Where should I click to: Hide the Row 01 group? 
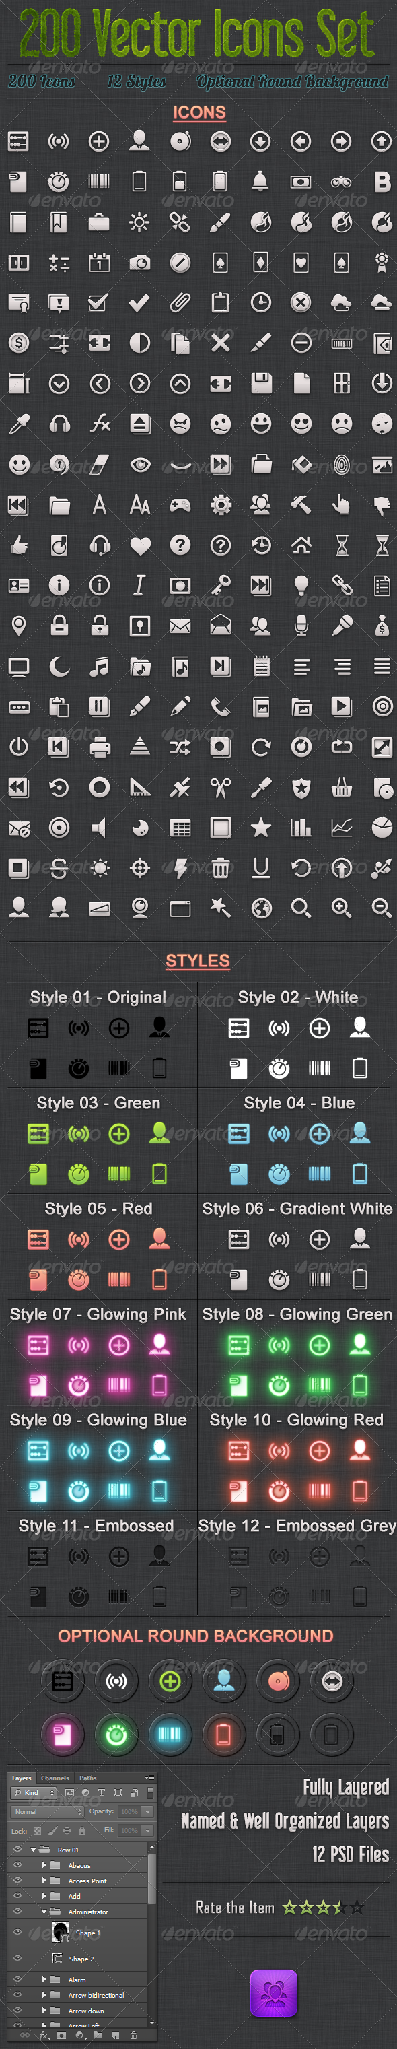point(17,1850)
